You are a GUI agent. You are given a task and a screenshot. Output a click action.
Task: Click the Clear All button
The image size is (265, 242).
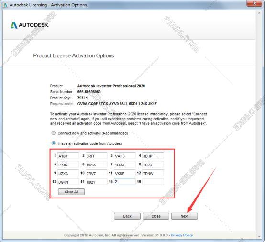click(x=71, y=192)
